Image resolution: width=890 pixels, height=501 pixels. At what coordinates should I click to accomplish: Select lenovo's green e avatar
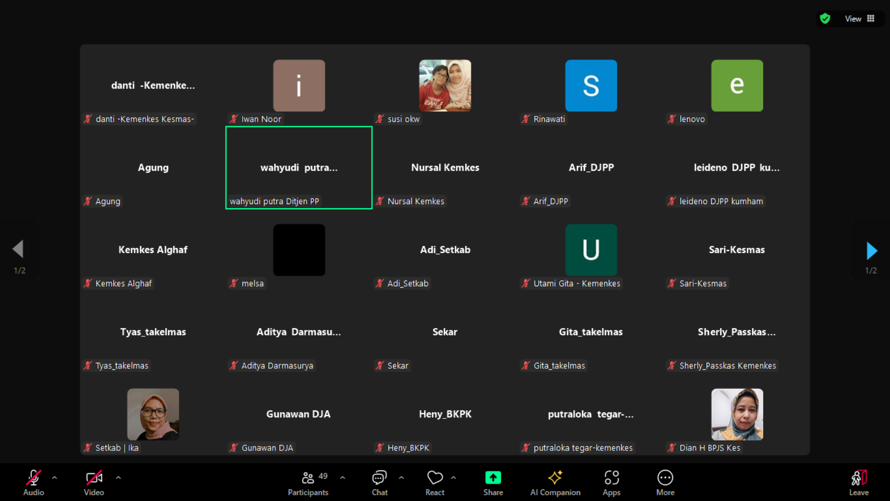click(737, 85)
